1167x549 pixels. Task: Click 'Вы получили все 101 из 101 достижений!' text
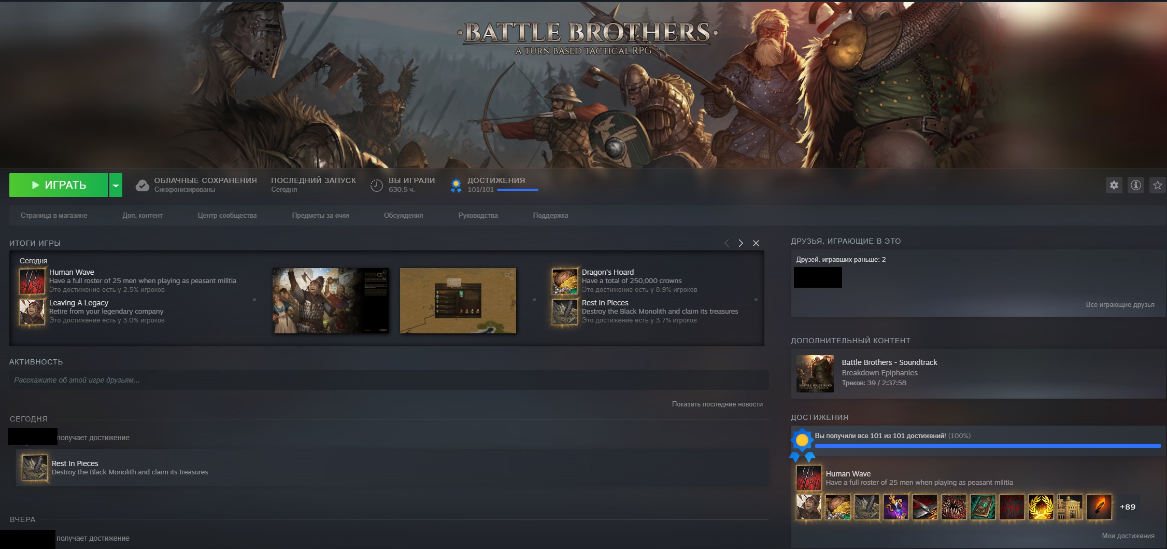tap(880, 436)
